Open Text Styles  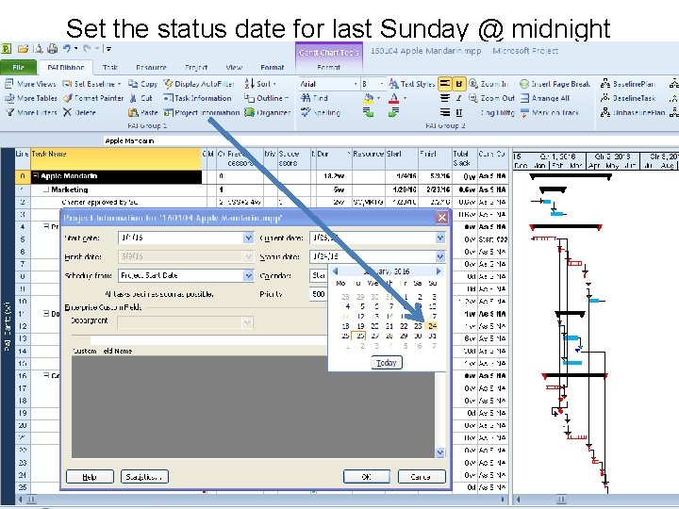412,84
